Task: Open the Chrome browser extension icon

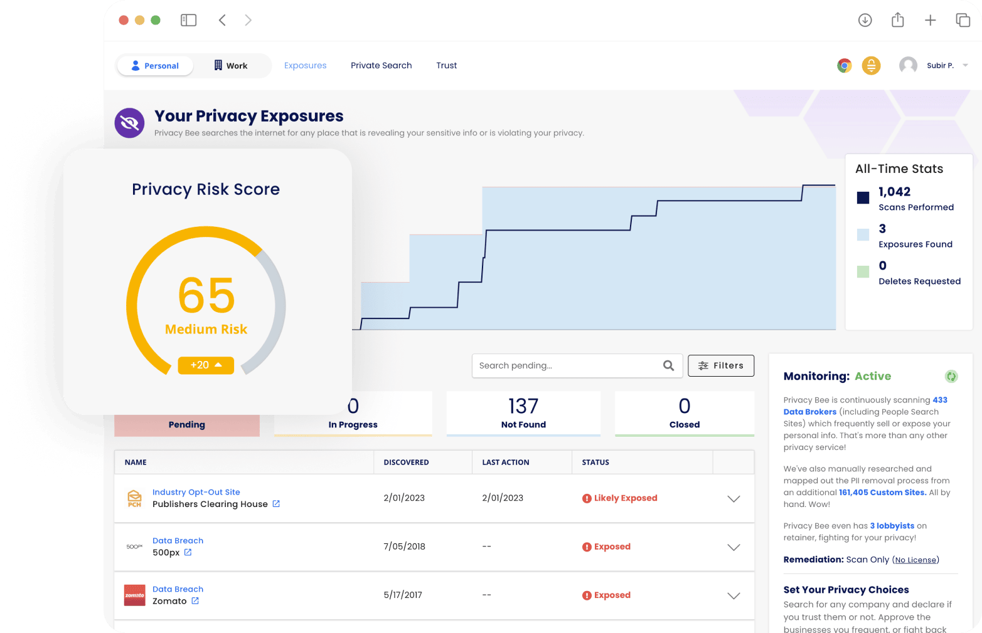Action: click(844, 65)
